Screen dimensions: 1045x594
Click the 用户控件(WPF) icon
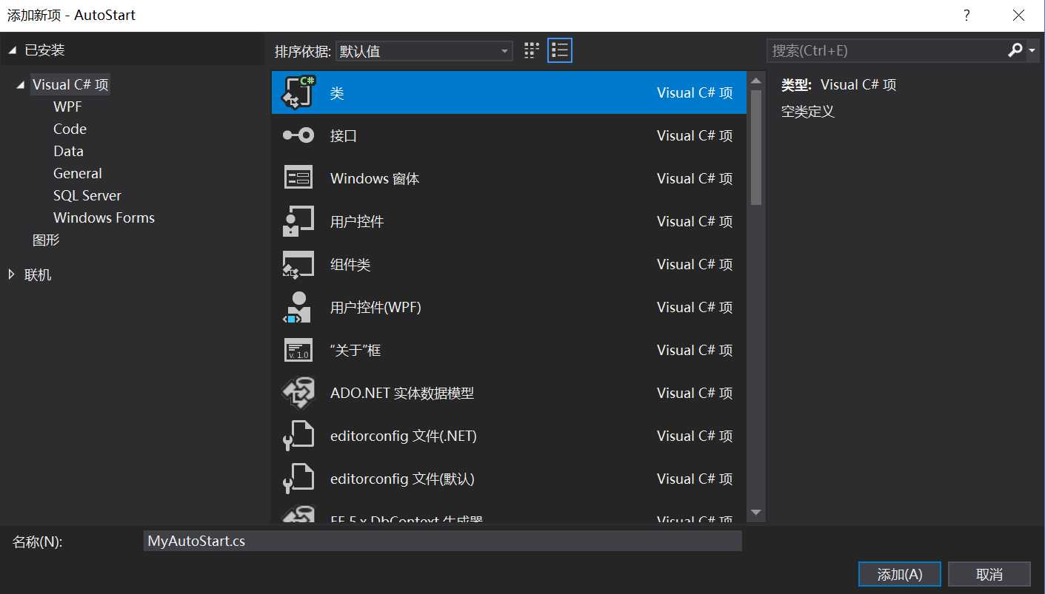[298, 307]
